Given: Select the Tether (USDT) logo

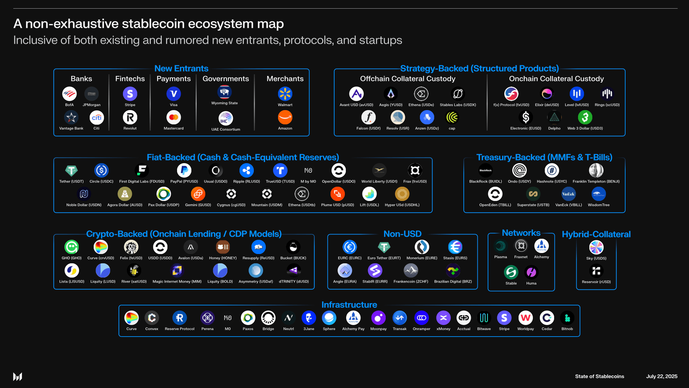Looking at the screenshot, I should click(71, 170).
